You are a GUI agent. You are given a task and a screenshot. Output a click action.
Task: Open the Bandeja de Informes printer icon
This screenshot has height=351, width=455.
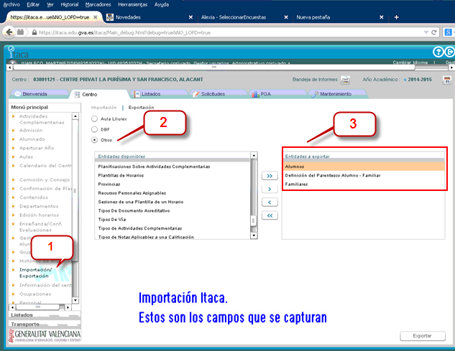tap(345, 80)
